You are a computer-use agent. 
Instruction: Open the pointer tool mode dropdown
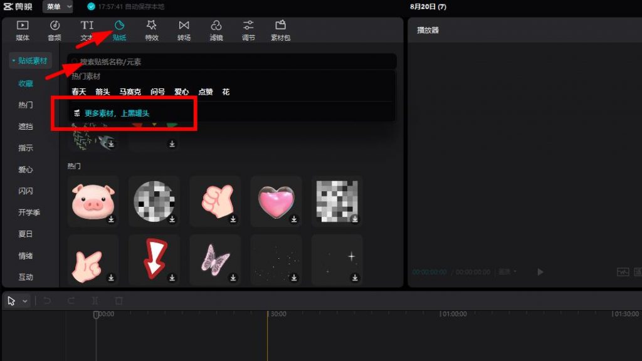[x=25, y=301]
